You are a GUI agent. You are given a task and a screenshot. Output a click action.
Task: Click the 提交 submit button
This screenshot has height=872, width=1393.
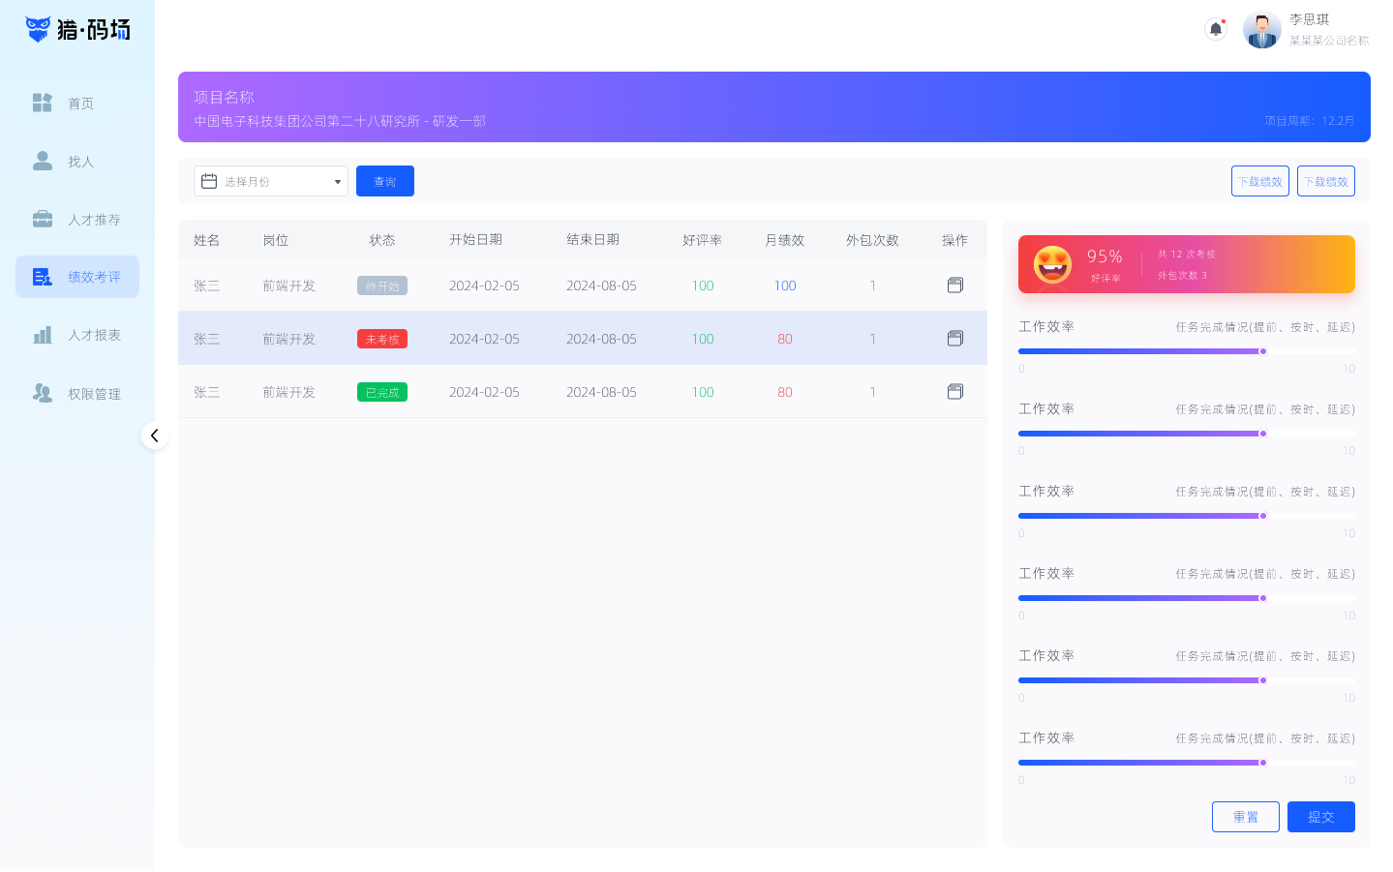pos(1320,817)
